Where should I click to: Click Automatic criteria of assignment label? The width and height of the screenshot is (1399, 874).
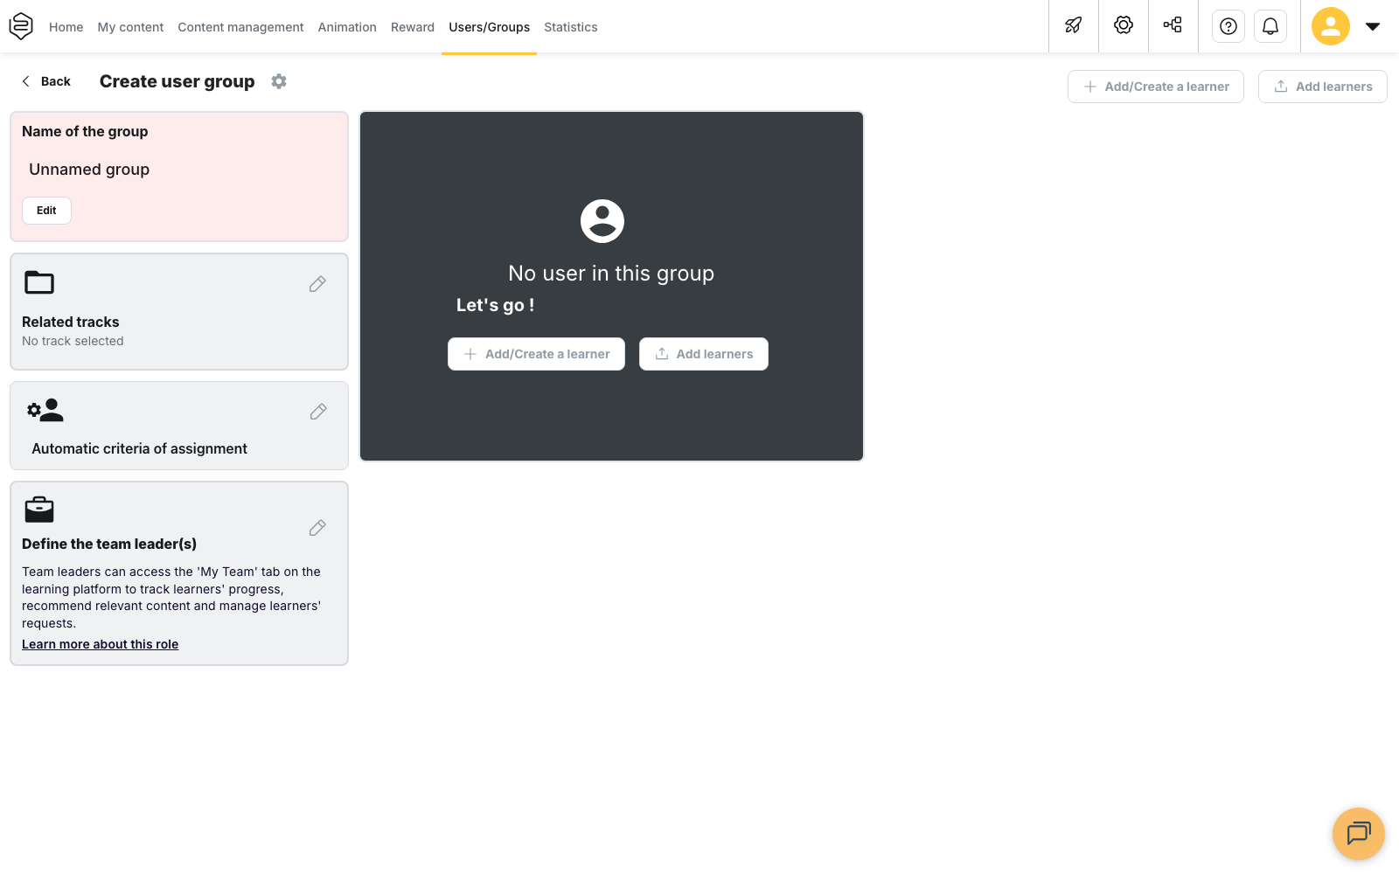140,448
